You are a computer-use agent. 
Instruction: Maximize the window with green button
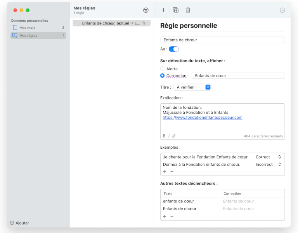(28, 10)
